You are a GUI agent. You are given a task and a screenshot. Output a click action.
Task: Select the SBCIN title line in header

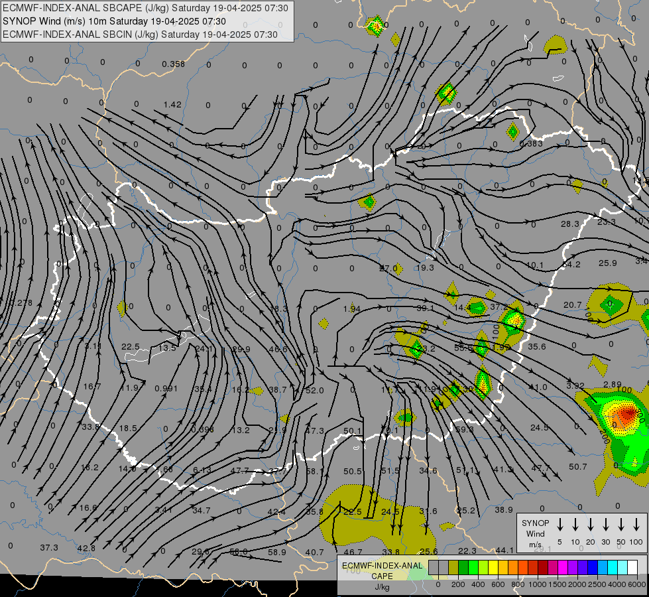pos(140,34)
